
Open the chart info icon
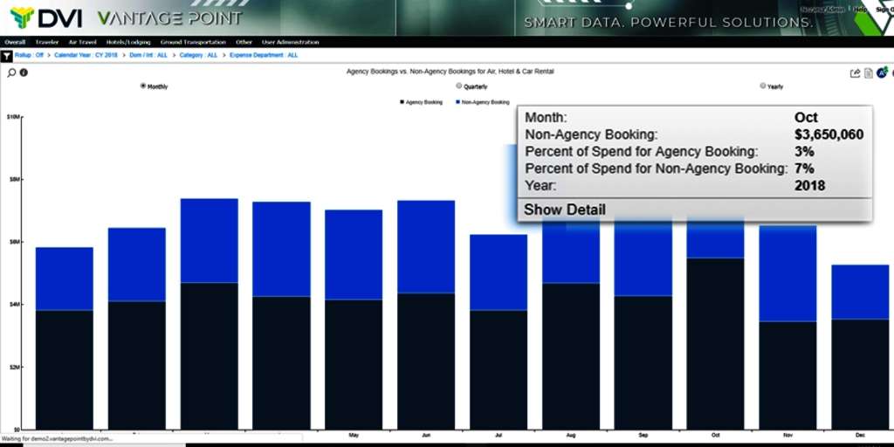click(x=24, y=72)
